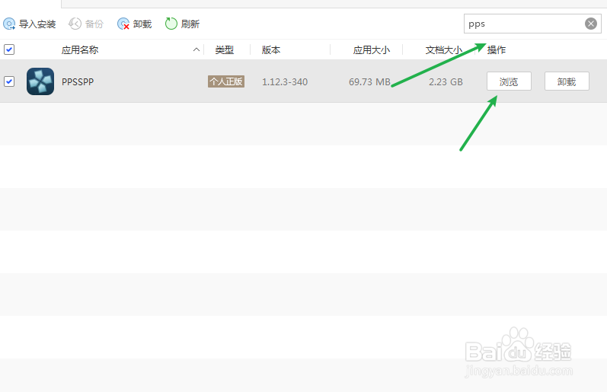Click the PPSSPP app icon
Viewport: 607px width, 392px height.
pyautogui.click(x=40, y=81)
